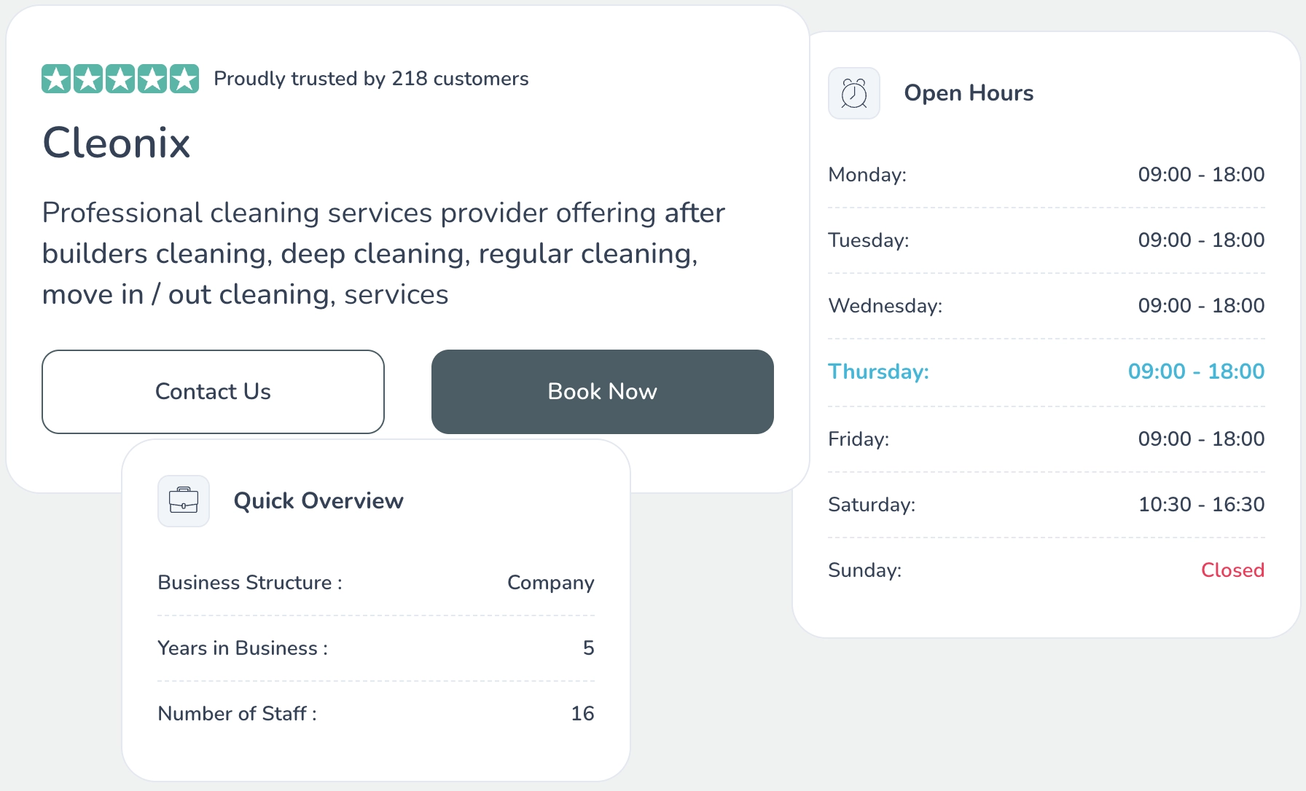Viewport: 1306px width, 791px height.
Task: Select the Wednesday label
Action: click(885, 306)
